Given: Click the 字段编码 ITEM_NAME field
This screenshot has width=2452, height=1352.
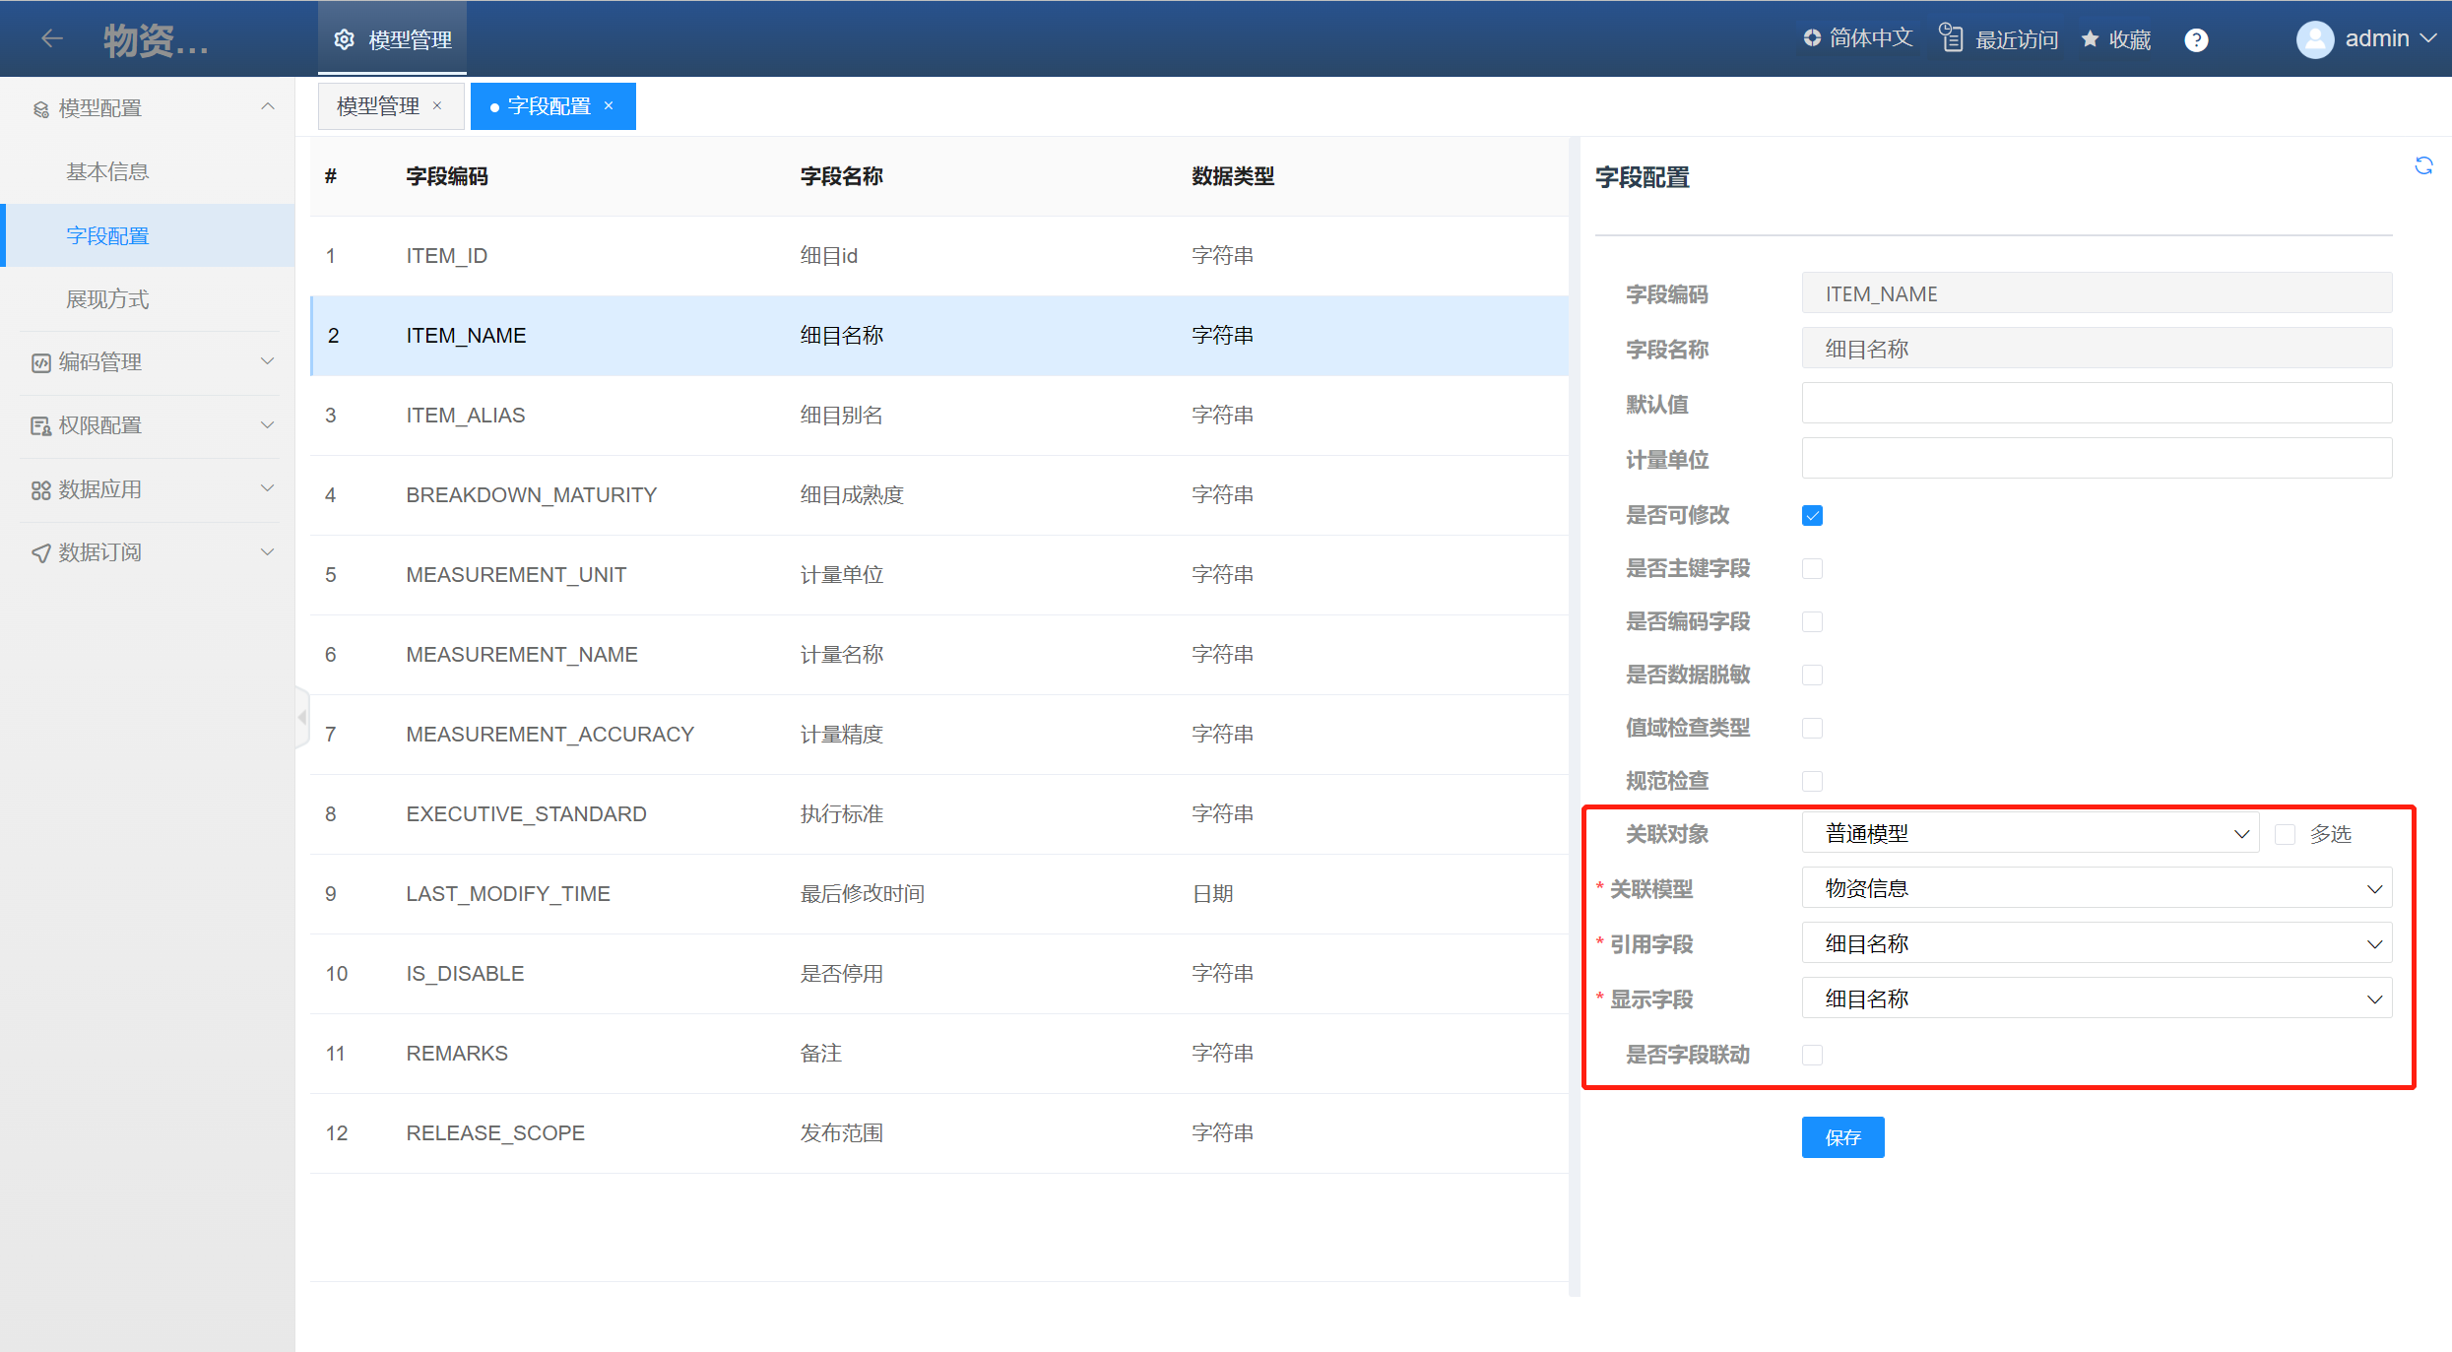Looking at the screenshot, I should pyautogui.click(x=2097, y=292).
